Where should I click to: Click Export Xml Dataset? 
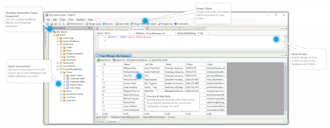(137, 60)
